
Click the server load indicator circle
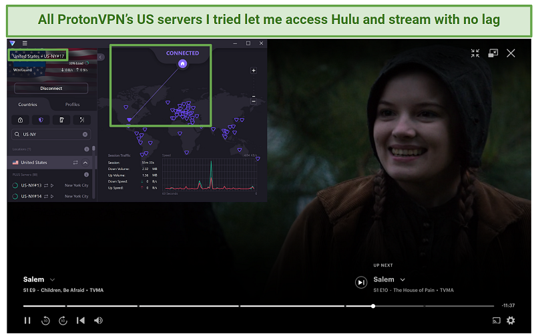coord(87,63)
